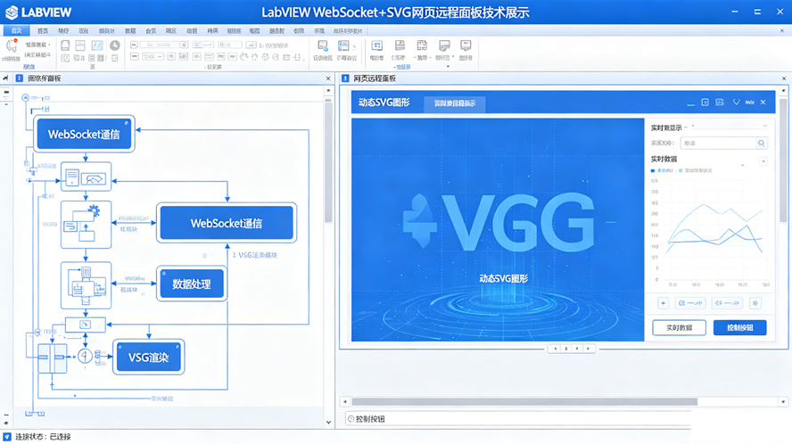Click the down arrow of the block diagram scrollbar
The height and width of the screenshot is (444, 792).
pos(329,423)
